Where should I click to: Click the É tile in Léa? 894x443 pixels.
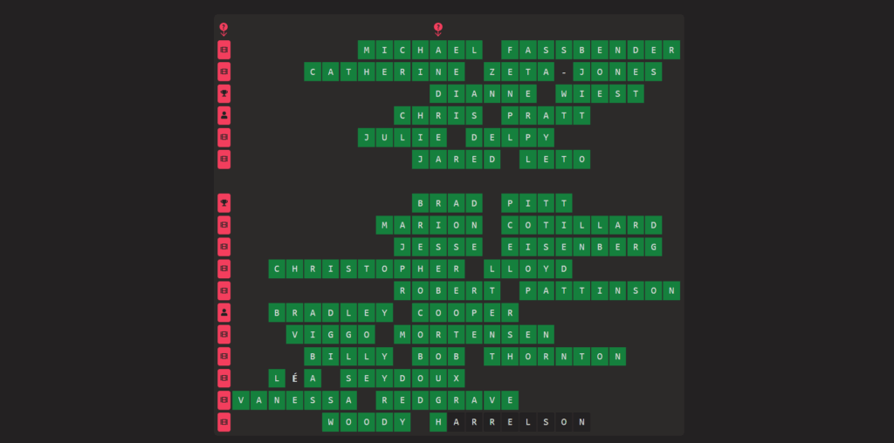point(295,378)
